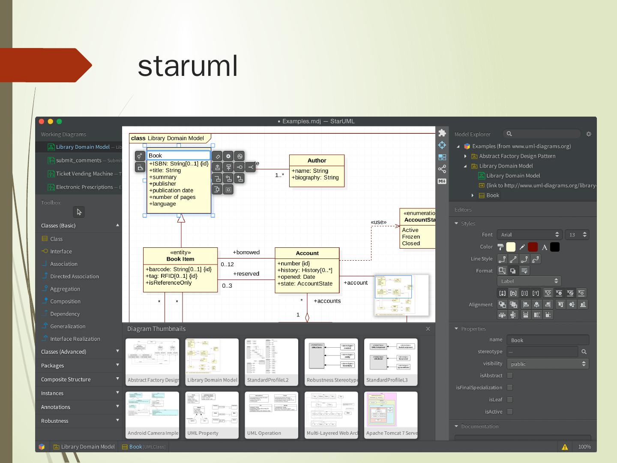
Task: Choose the selection arrow tool in Toolbox
Action: coord(79,212)
